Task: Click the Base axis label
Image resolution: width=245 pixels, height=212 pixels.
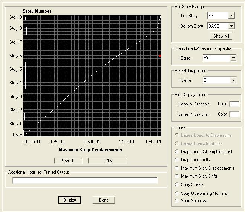Action: [17, 135]
